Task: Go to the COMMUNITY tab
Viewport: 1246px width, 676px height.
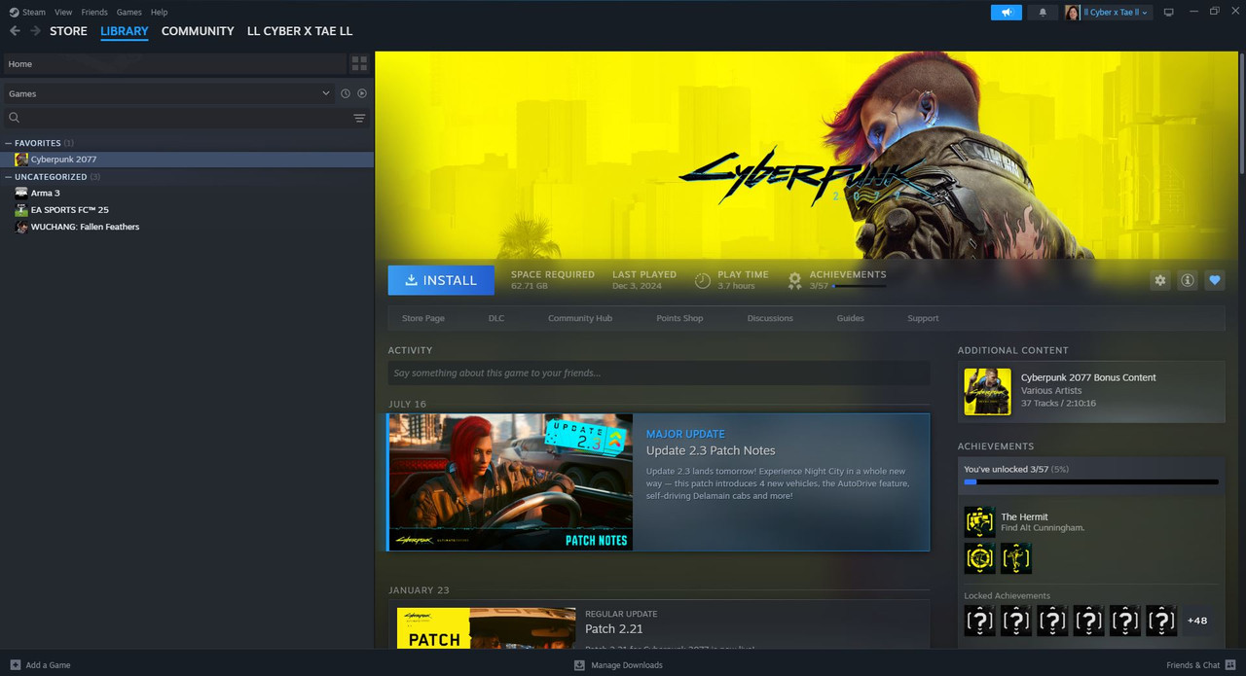Action: pyautogui.click(x=198, y=31)
